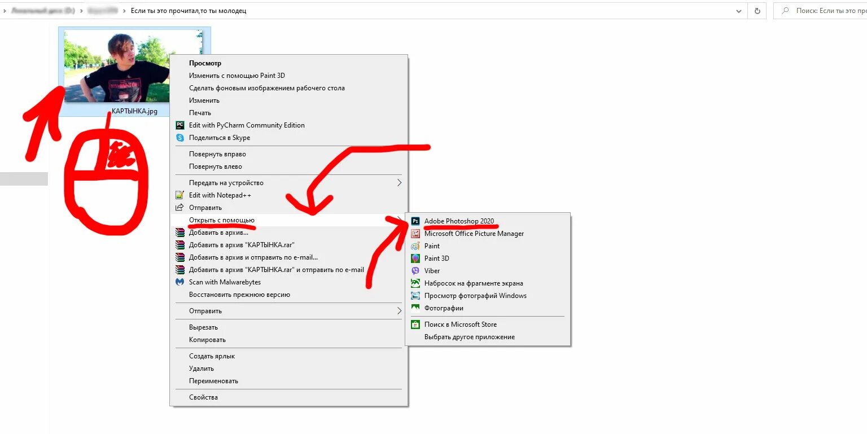Click the Microsoft Store bag icon
Screen dimensions: 867x434
tap(415, 325)
